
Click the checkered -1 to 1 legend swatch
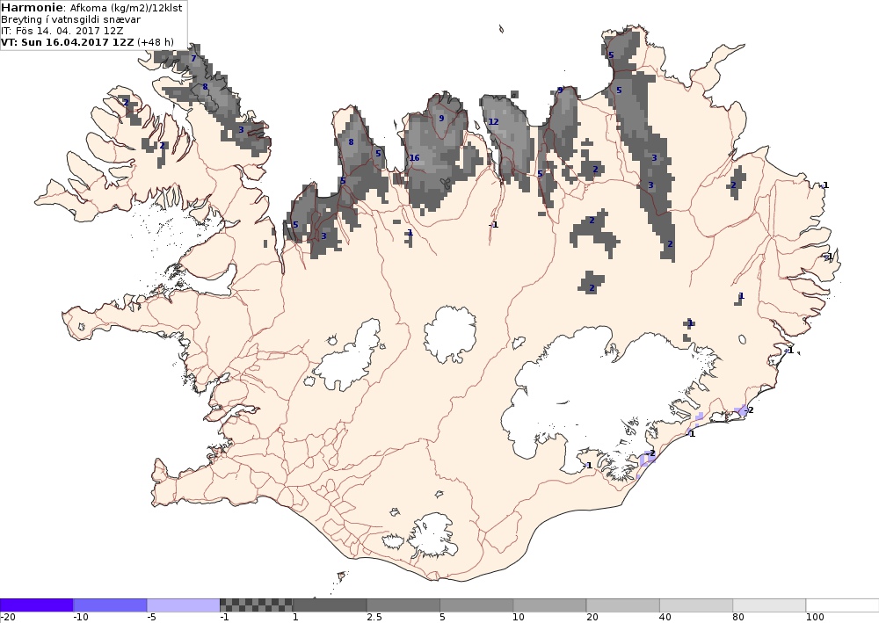pos(256,605)
